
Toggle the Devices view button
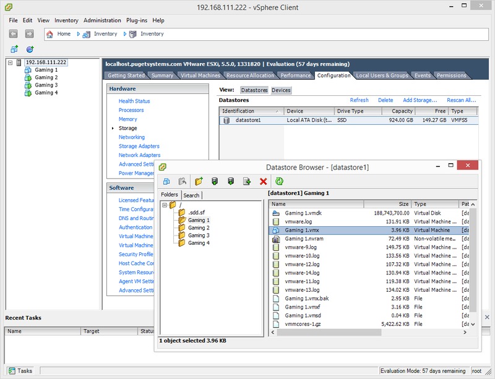click(x=281, y=90)
